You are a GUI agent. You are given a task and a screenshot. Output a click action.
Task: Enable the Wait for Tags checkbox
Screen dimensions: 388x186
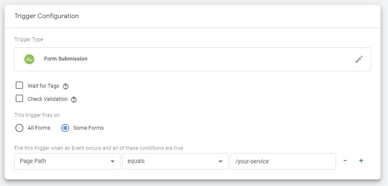tap(19, 86)
